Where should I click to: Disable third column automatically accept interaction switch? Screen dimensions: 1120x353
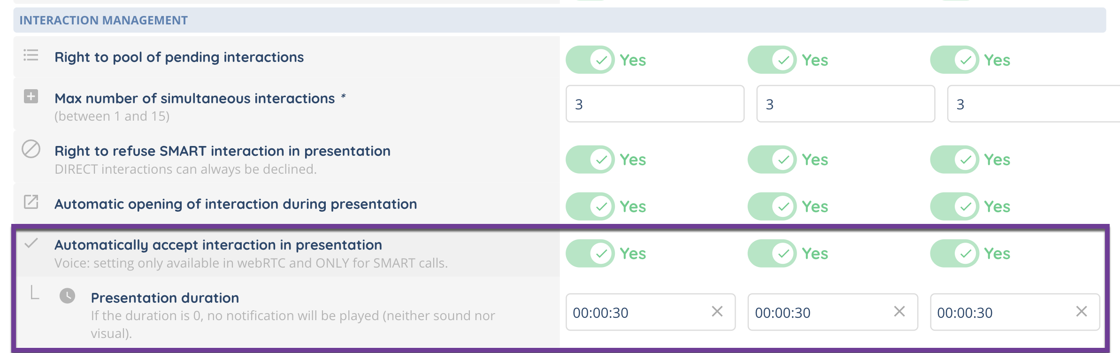click(x=954, y=253)
